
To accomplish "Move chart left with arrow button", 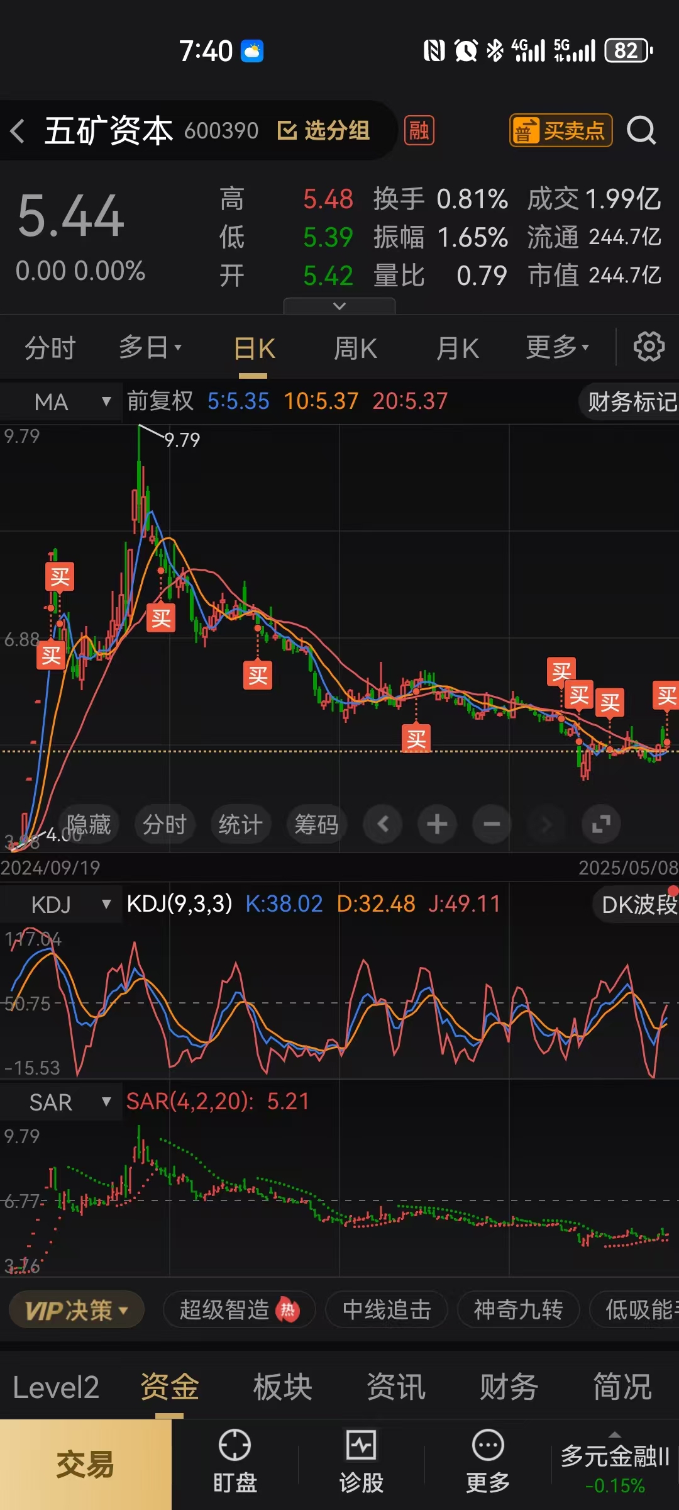I will click(x=382, y=824).
